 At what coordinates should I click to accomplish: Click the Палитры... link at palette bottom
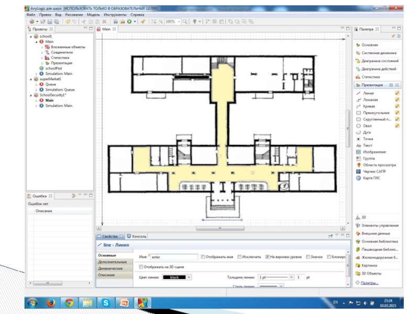click(370, 283)
